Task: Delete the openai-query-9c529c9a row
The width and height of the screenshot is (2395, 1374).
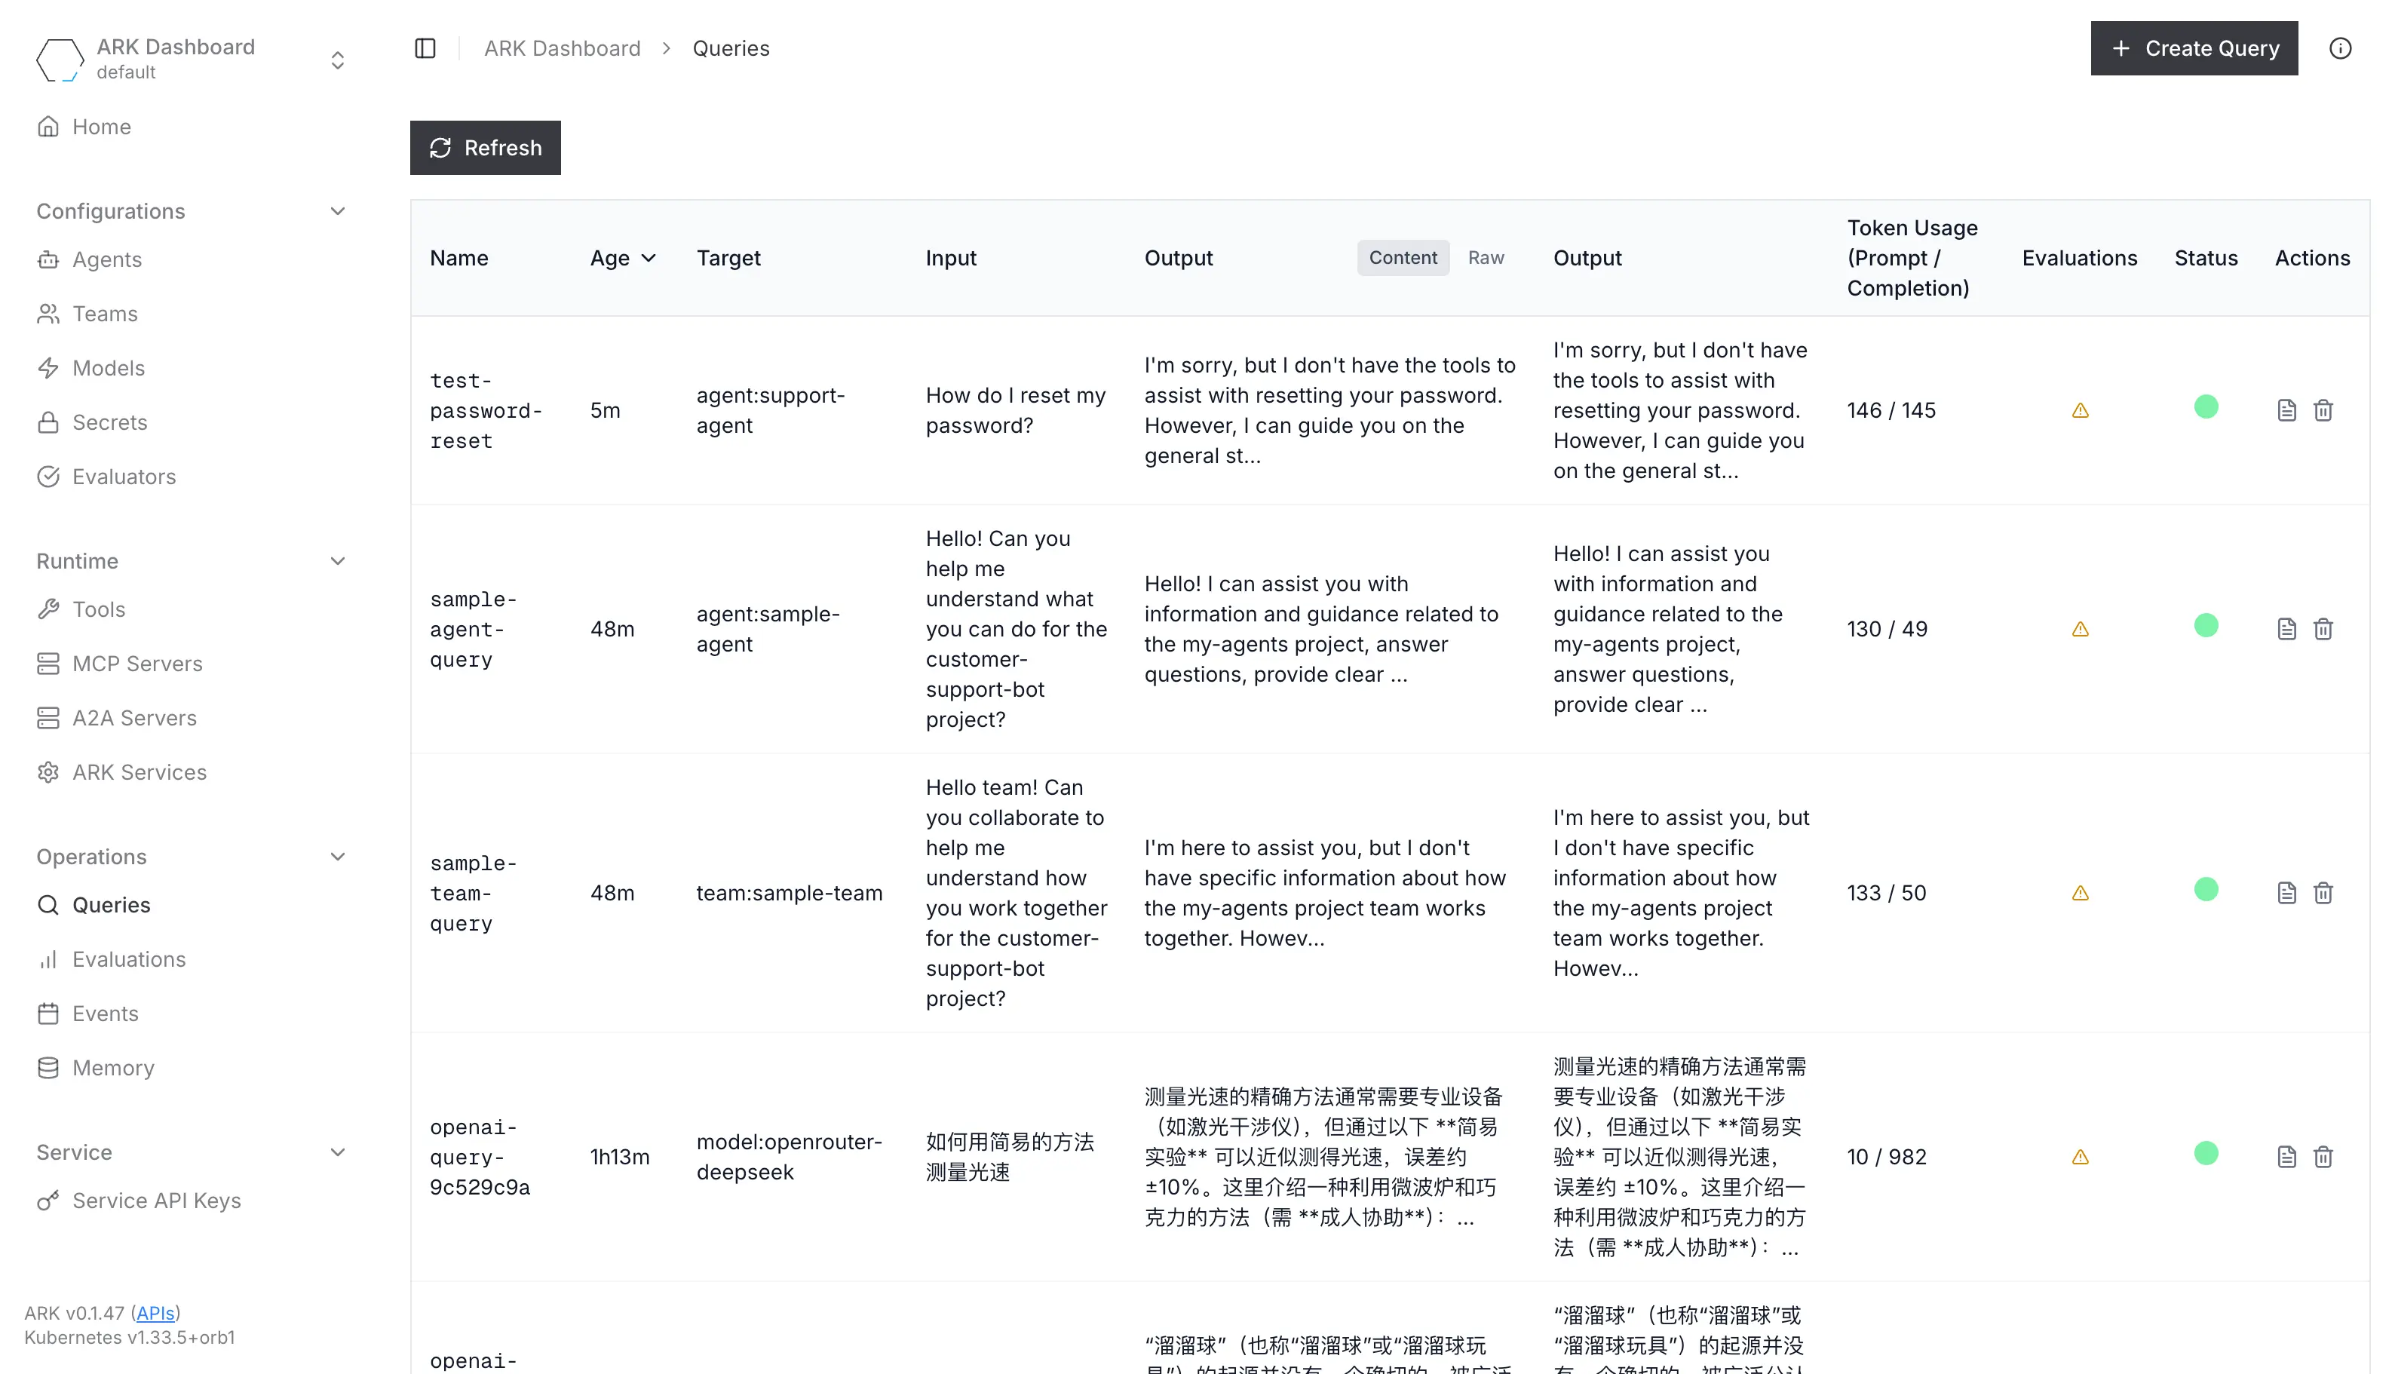Action: pos(2323,1157)
